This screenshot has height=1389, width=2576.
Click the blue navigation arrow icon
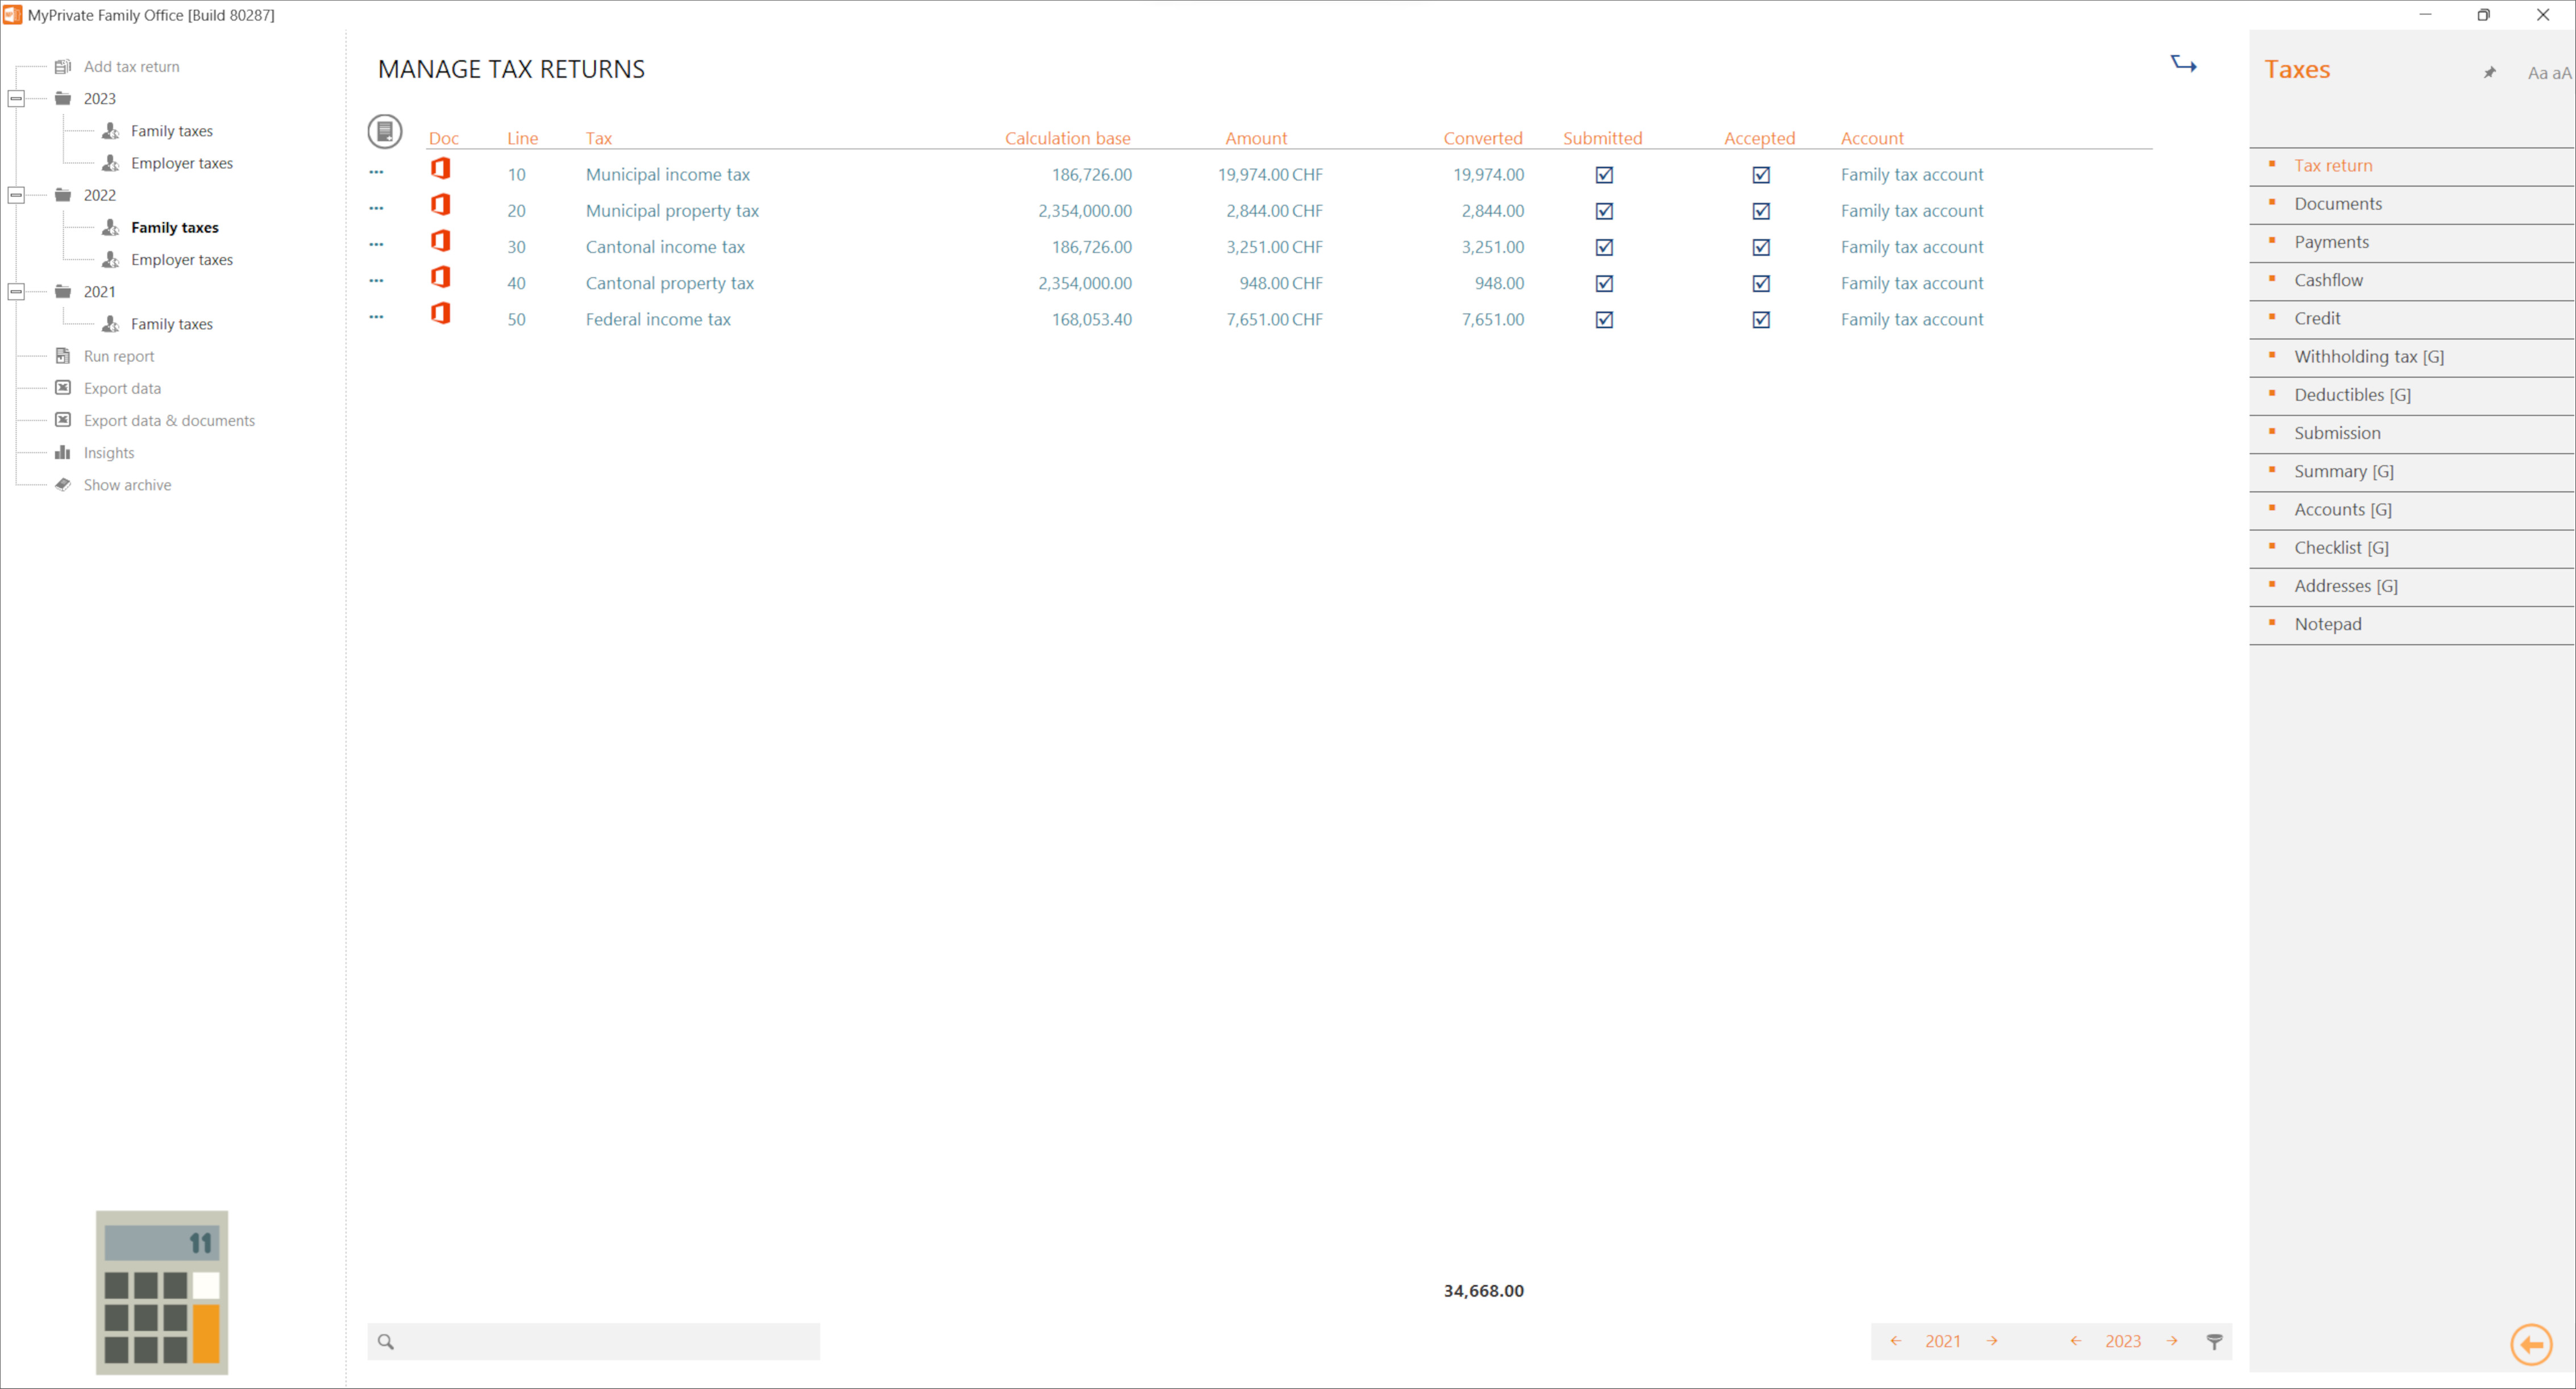(2183, 65)
